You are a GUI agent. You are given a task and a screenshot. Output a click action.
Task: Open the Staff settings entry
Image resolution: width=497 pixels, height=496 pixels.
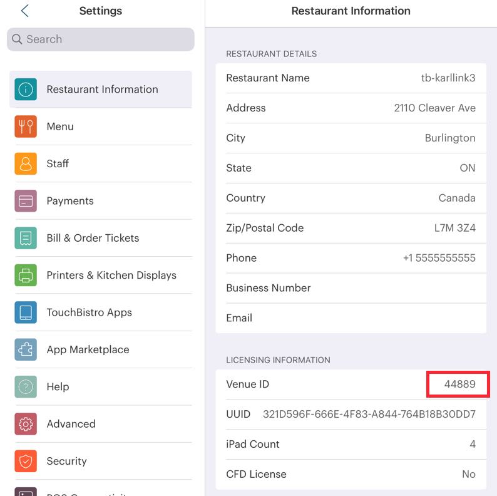tap(101, 163)
